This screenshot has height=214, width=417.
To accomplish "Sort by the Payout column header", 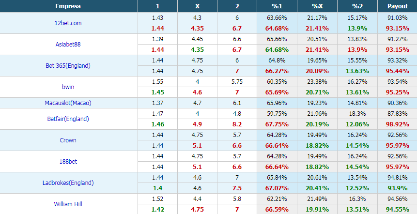I will point(397,6).
